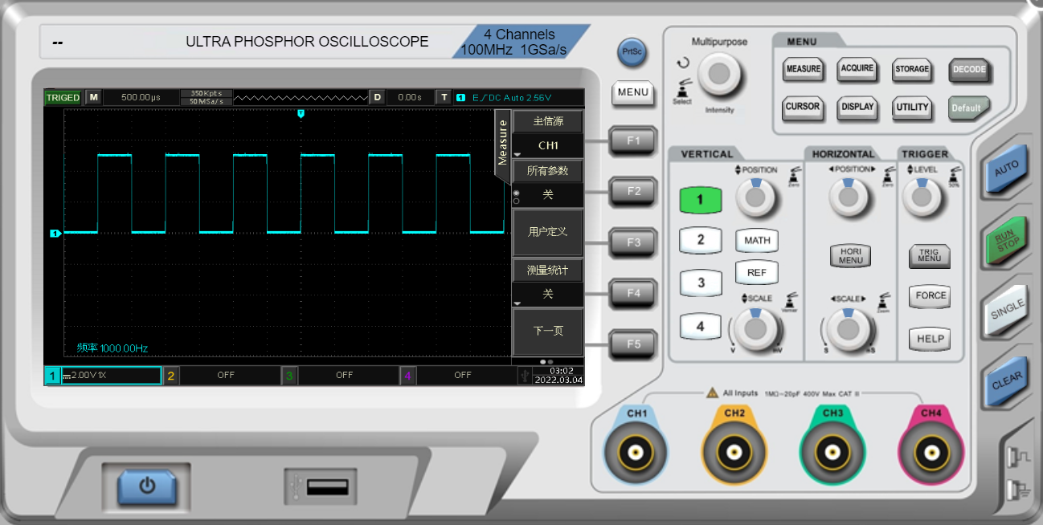This screenshot has height=525, width=1043.
Task: Enable channel 2 with its button
Action: 700,239
